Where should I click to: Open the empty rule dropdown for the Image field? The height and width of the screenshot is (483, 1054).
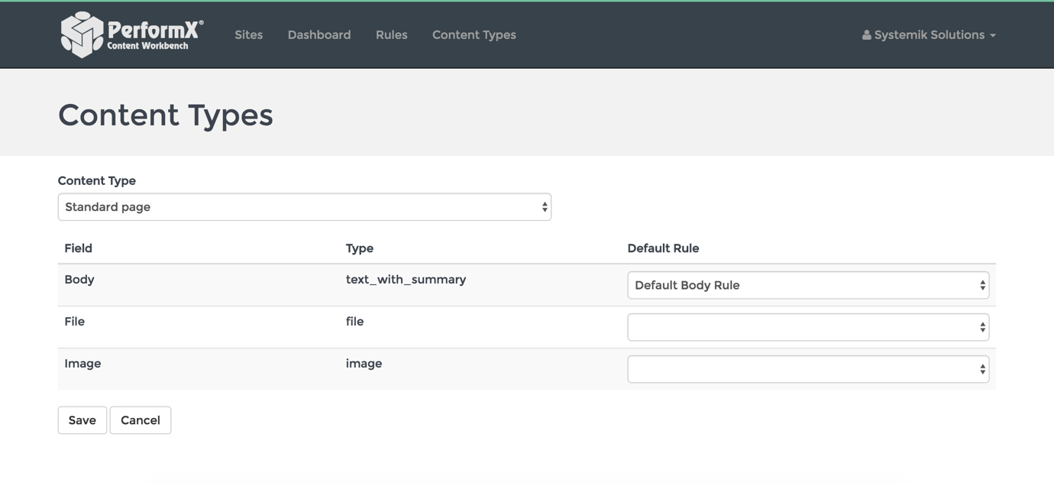click(x=808, y=368)
